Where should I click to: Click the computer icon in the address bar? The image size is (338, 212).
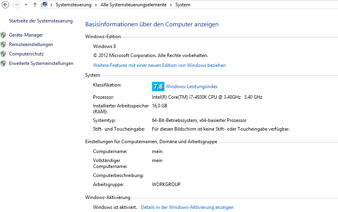point(44,5)
